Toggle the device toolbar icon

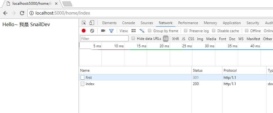[x=92, y=23]
